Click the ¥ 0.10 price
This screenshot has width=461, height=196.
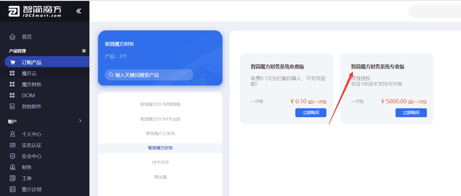(298, 102)
